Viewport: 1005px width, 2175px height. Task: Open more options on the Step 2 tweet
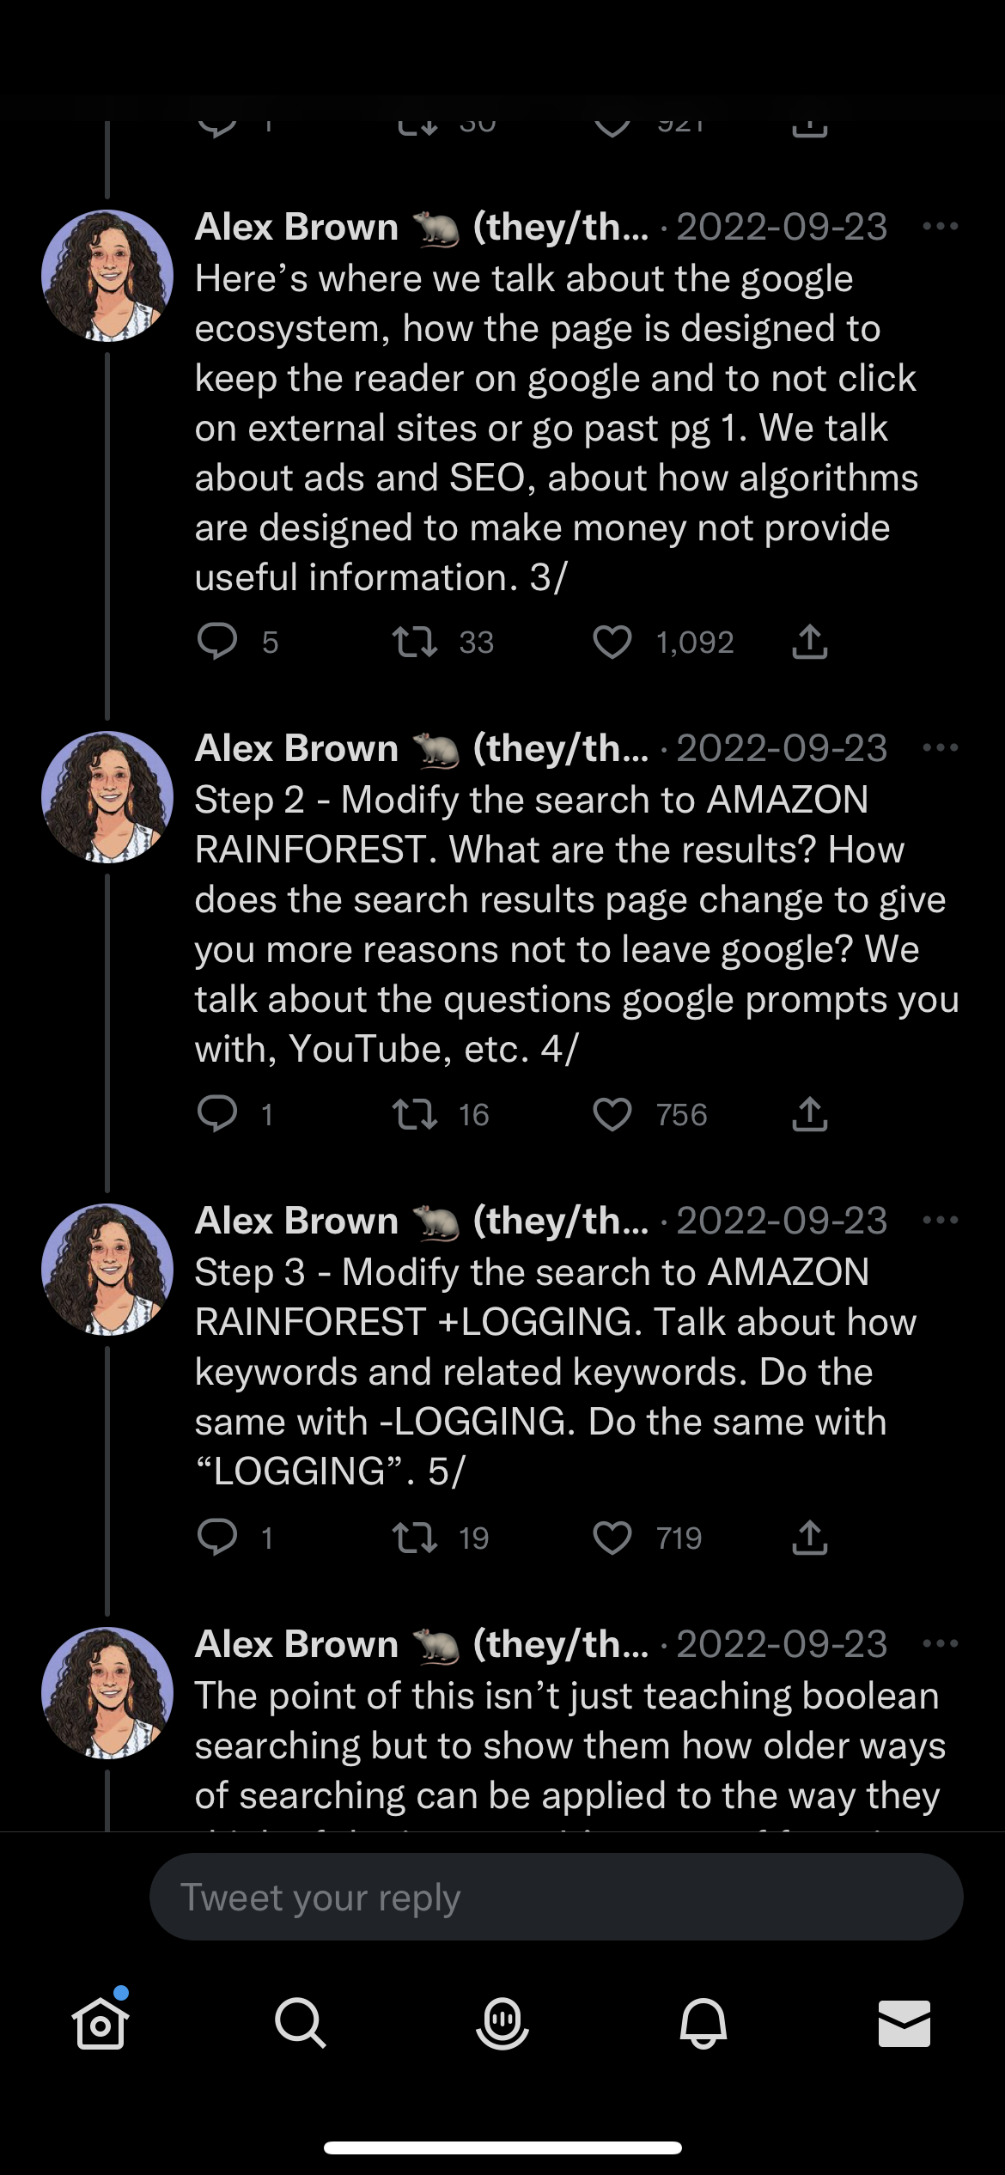click(940, 748)
